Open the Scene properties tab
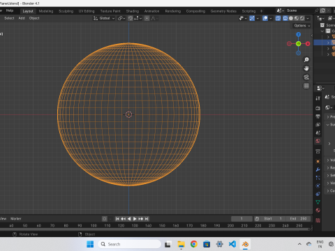Screen dimensions: 335x251 click(318, 132)
